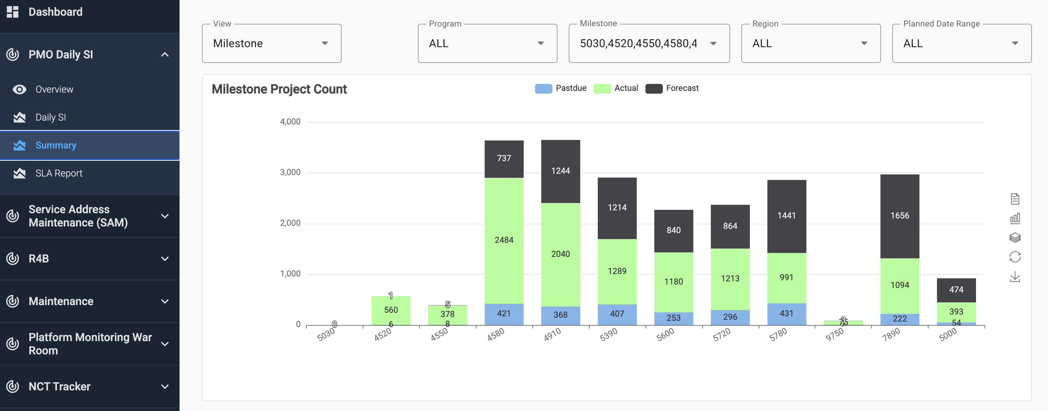Click the Dashboard grid icon
Screen dimensions: 1048x411
[13, 12]
